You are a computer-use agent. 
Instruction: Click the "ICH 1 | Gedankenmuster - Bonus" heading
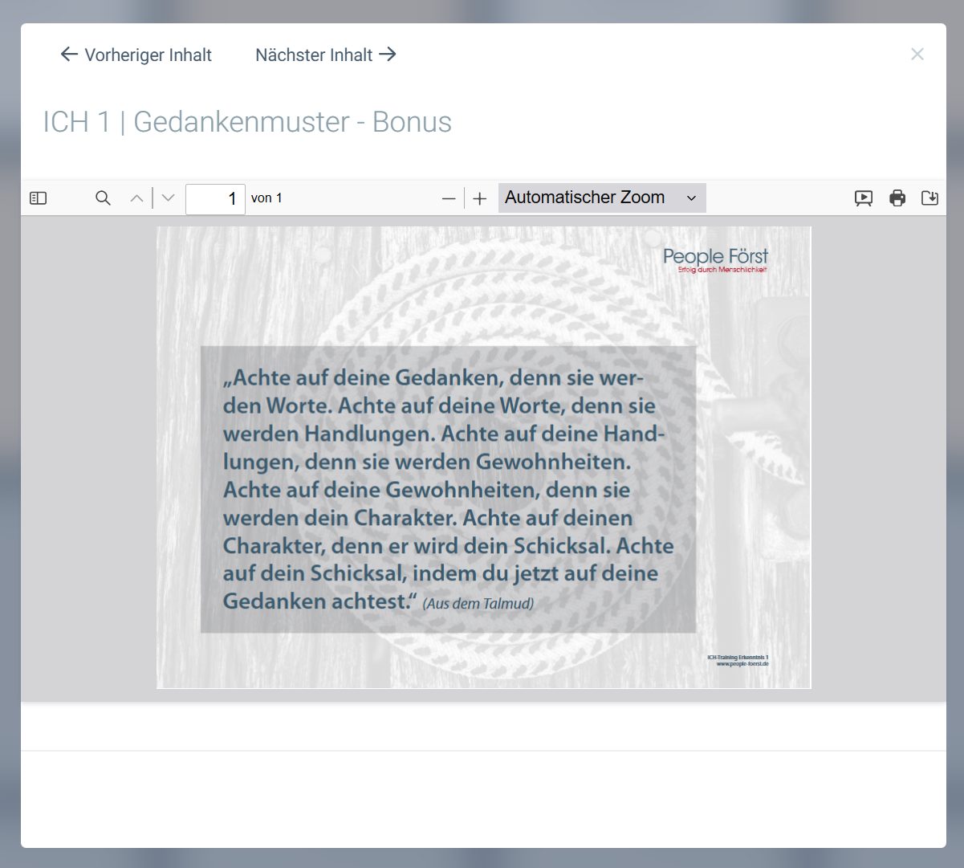click(247, 122)
